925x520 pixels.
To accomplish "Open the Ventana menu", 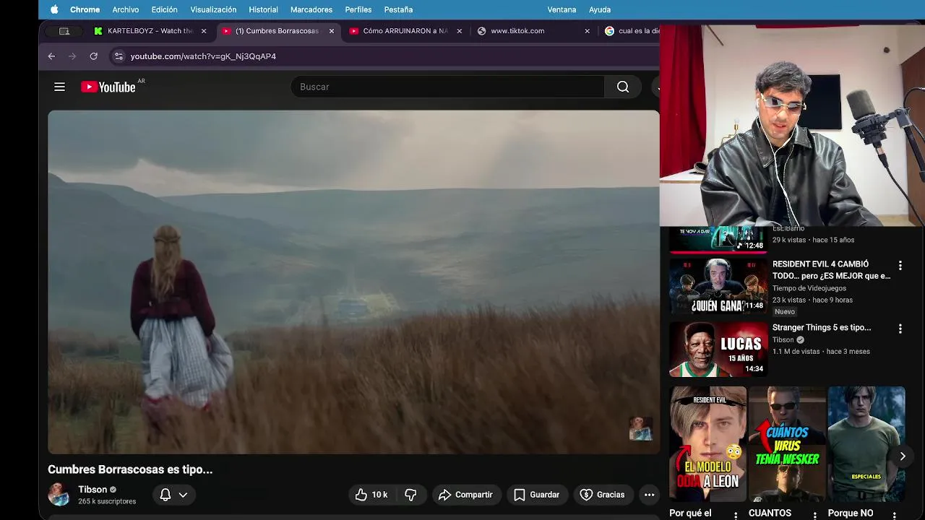I will (x=562, y=9).
